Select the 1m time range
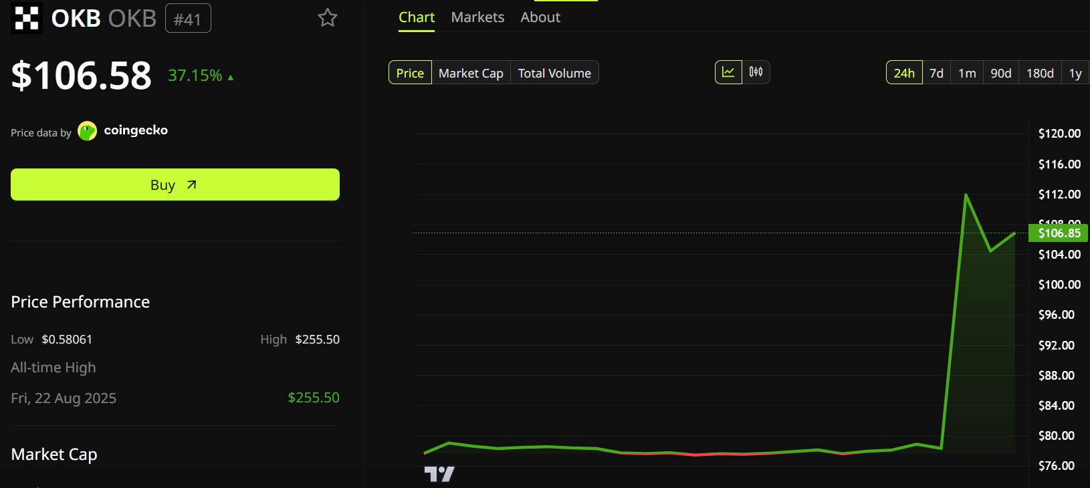Image resolution: width=1090 pixels, height=488 pixels. (967, 73)
